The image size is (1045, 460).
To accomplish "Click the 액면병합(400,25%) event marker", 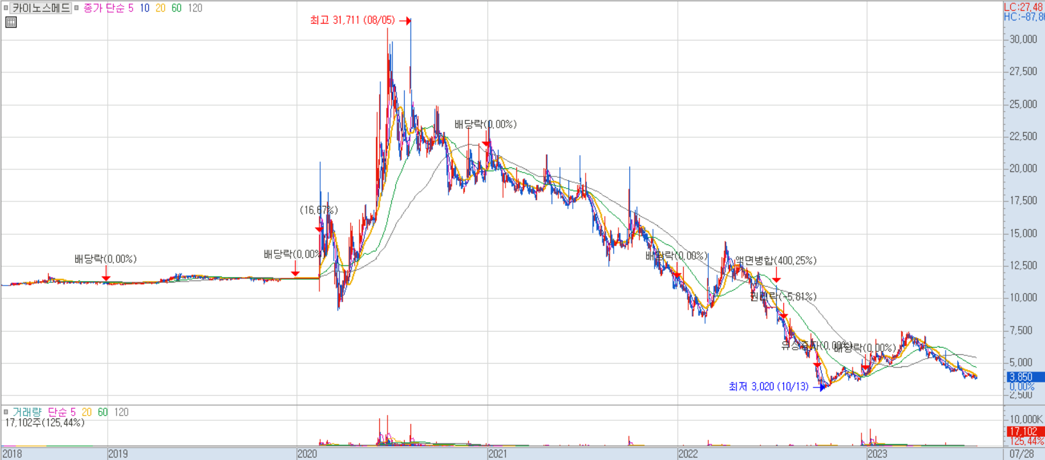I will point(776,261).
